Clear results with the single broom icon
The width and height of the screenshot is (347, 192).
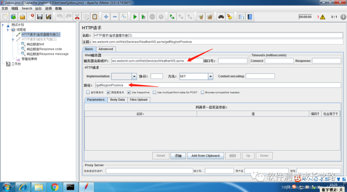[201, 17]
